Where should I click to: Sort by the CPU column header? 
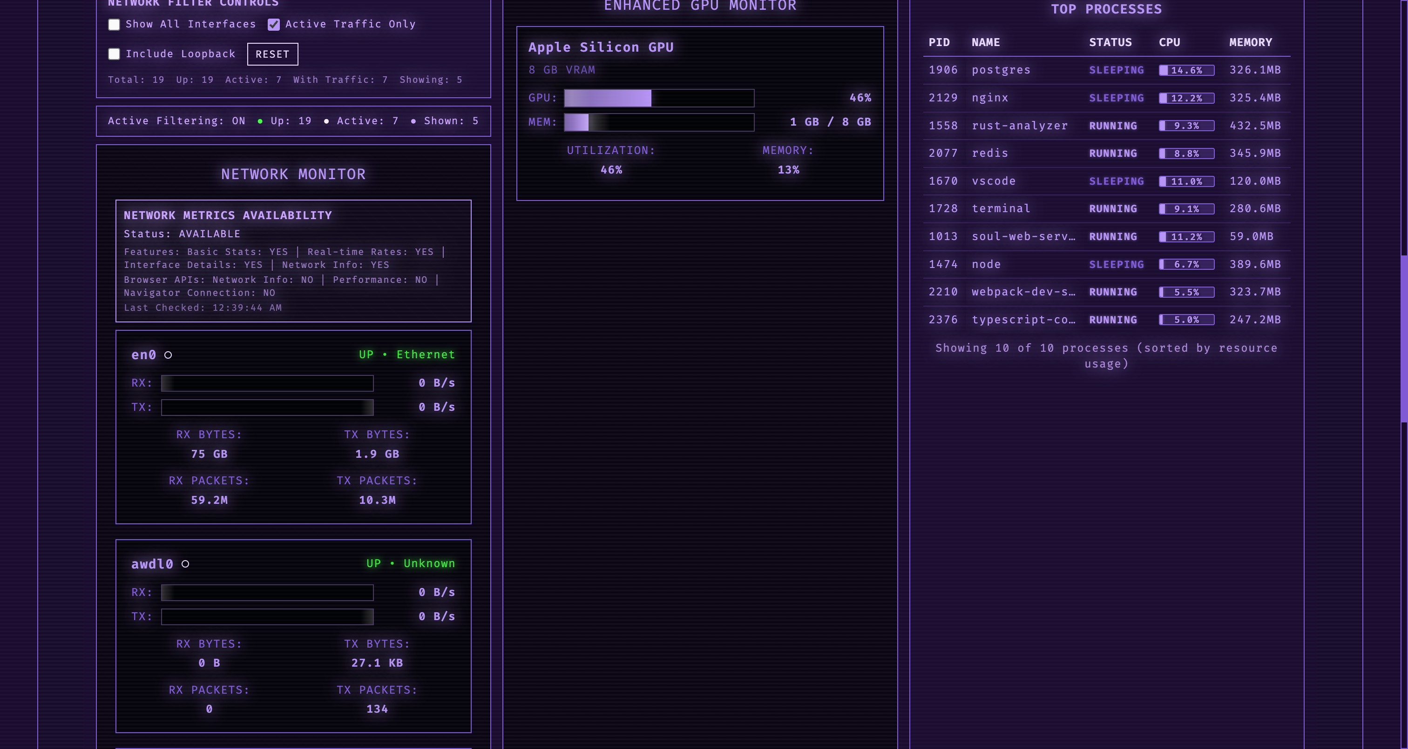(1169, 43)
